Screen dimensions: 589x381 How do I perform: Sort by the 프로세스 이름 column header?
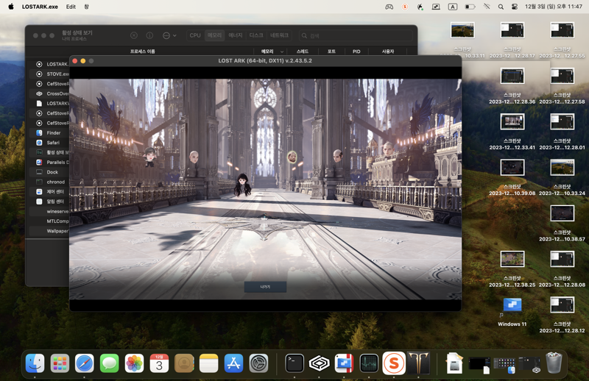click(x=142, y=51)
